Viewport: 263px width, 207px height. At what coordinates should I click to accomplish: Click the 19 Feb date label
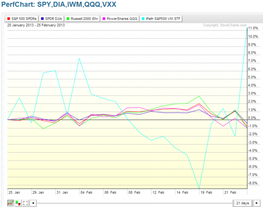(206, 192)
